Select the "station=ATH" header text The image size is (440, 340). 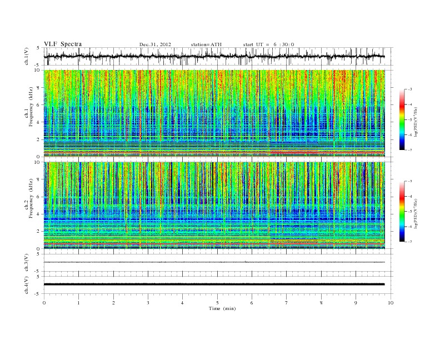click(x=206, y=44)
